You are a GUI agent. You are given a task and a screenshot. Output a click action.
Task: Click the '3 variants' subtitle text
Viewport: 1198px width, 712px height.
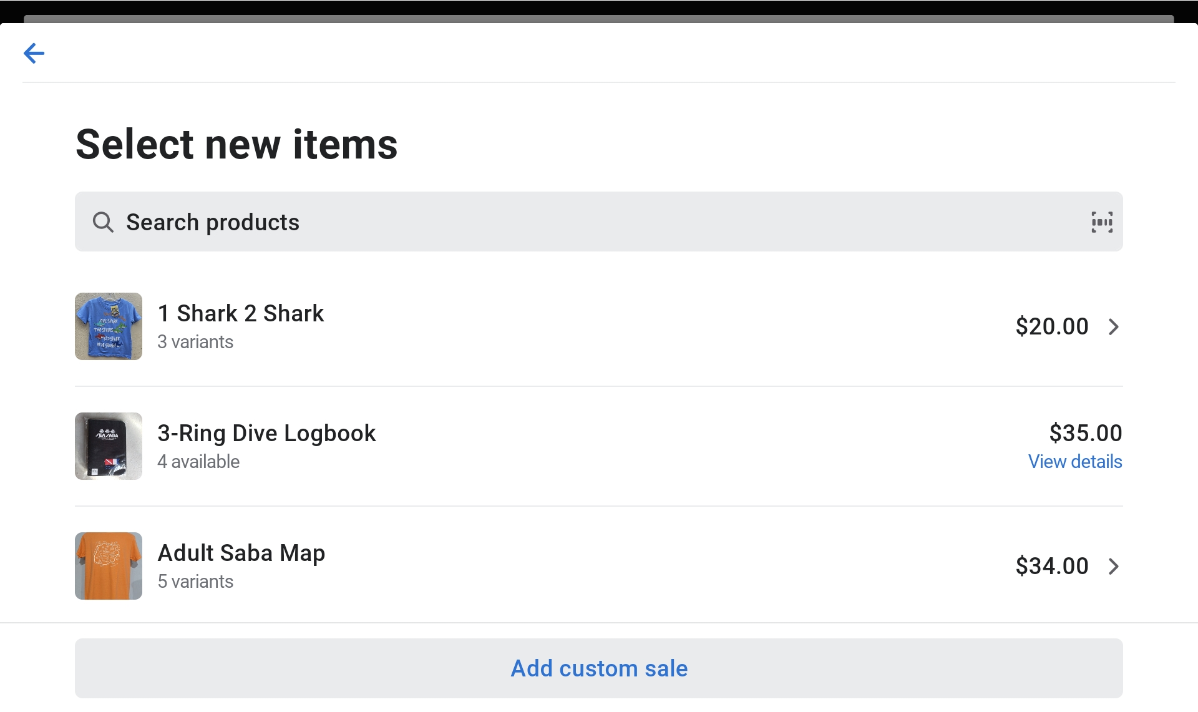[195, 342]
